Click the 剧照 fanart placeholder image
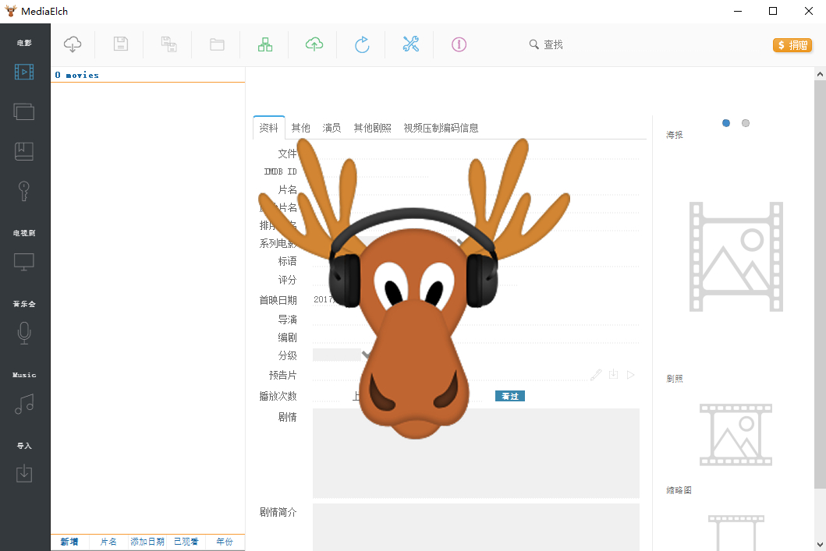The image size is (826, 551). (736, 435)
